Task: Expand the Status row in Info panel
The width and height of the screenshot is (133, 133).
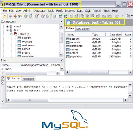Action: point(2,69)
